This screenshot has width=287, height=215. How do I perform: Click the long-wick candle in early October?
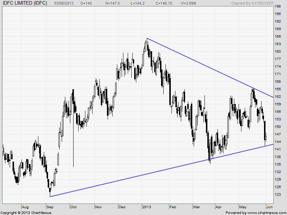pos(73,143)
